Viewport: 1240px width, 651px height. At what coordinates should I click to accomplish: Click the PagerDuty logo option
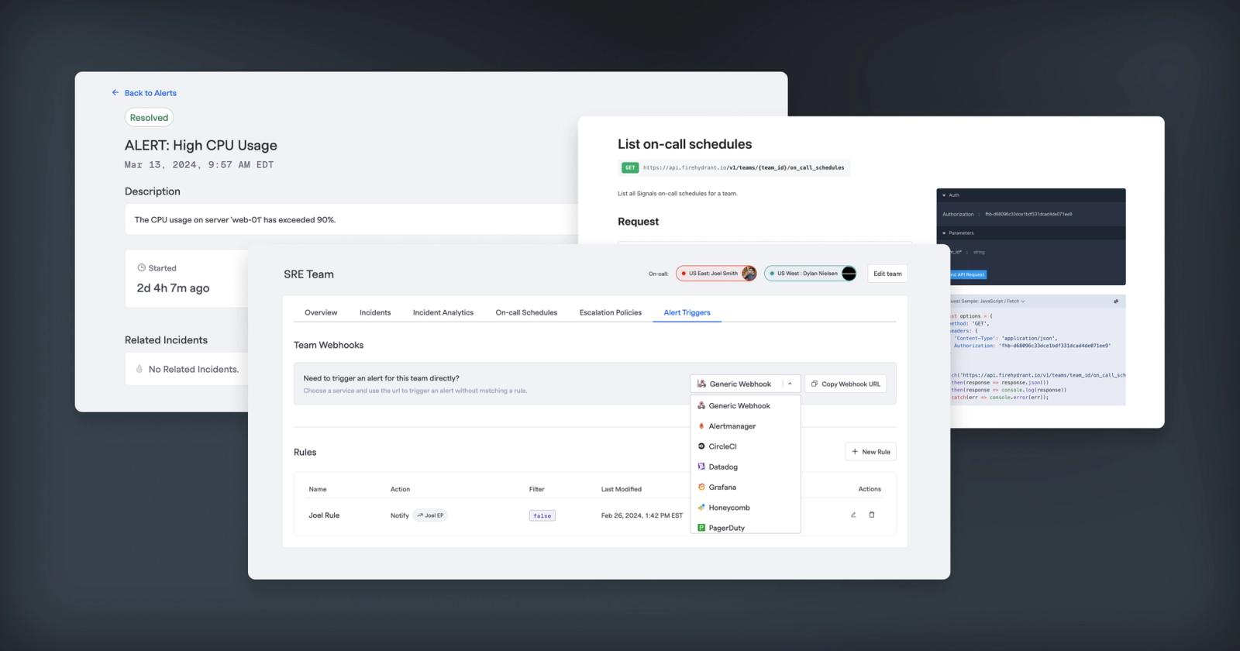coord(701,528)
